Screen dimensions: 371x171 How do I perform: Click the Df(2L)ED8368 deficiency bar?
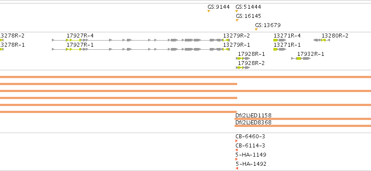(x=303, y=126)
